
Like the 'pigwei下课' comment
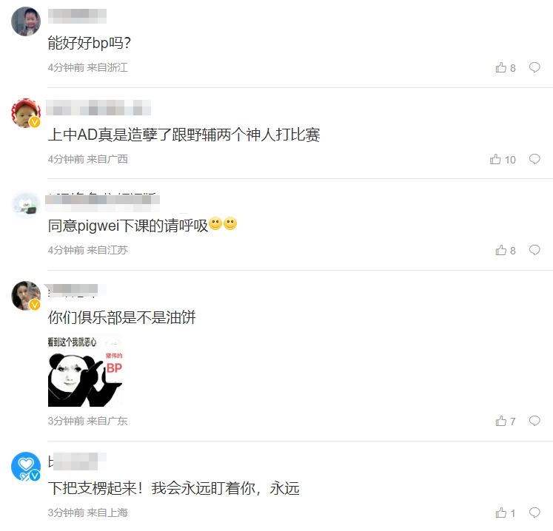tap(505, 250)
